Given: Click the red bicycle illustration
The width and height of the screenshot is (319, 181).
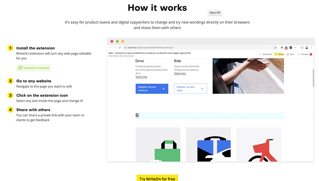Looking at the screenshot, I should pyautogui.click(x=259, y=144).
